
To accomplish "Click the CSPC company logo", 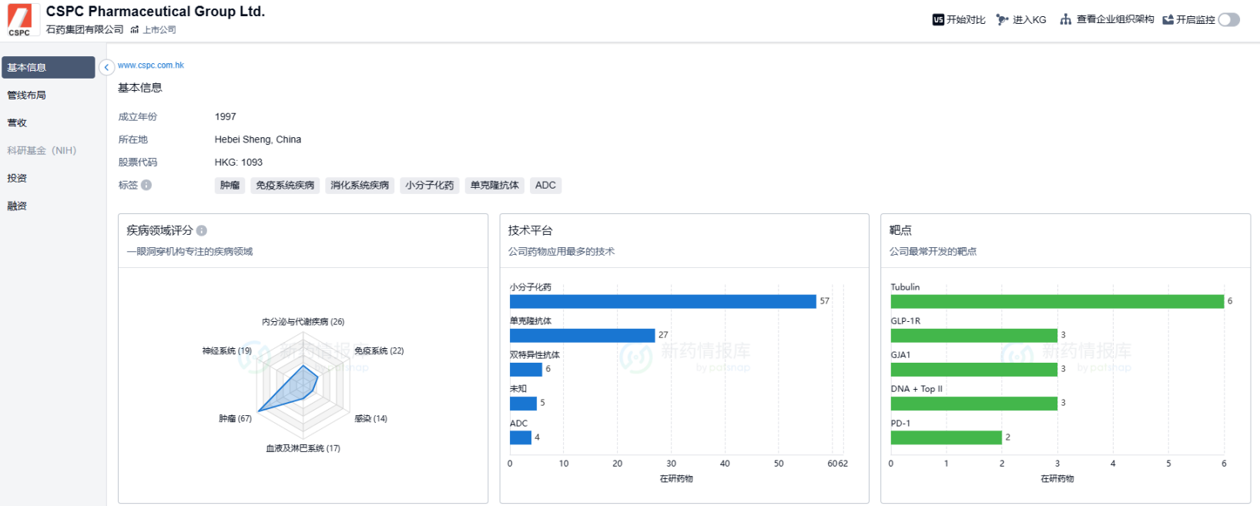I will (x=19, y=20).
